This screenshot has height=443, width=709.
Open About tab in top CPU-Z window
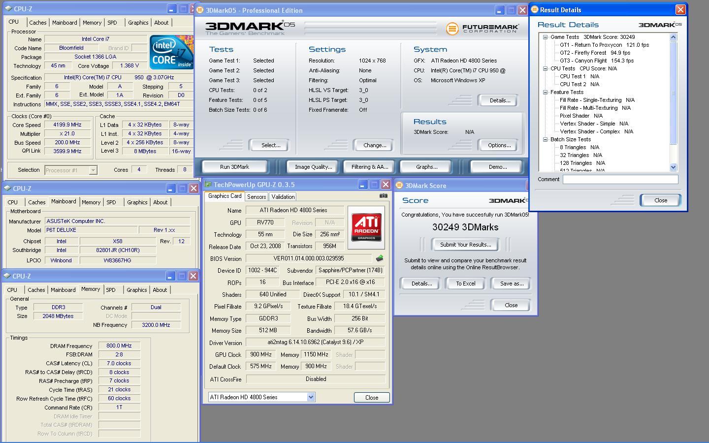pyautogui.click(x=161, y=23)
